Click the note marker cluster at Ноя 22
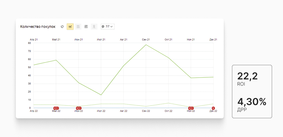Screen dimensions: 283x137 pyautogui.click(x=191, y=108)
